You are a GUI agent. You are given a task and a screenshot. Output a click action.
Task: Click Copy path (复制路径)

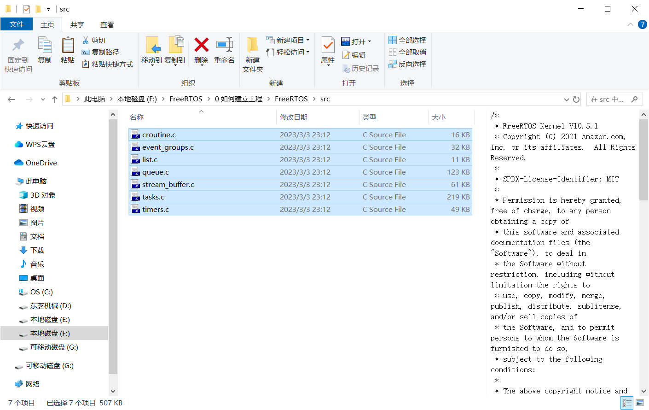tap(100, 53)
